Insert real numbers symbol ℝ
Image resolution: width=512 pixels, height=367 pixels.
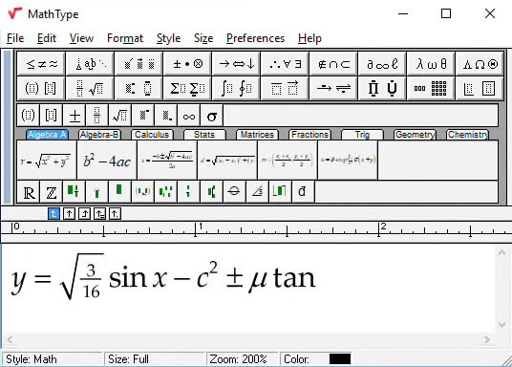[29, 192]
